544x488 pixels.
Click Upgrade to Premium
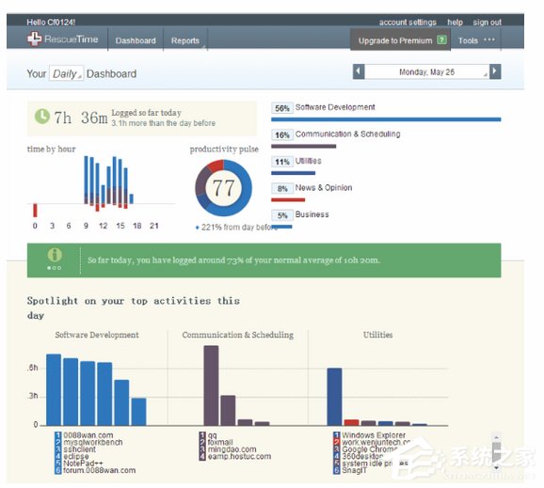(x=400, y=40)
